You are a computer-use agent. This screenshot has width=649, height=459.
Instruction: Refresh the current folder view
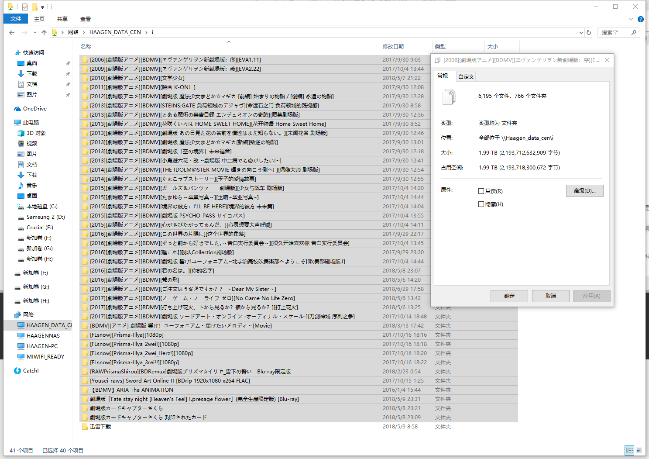[x=589, y=32]
